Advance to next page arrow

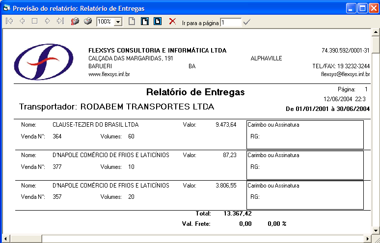click(47, 22)
